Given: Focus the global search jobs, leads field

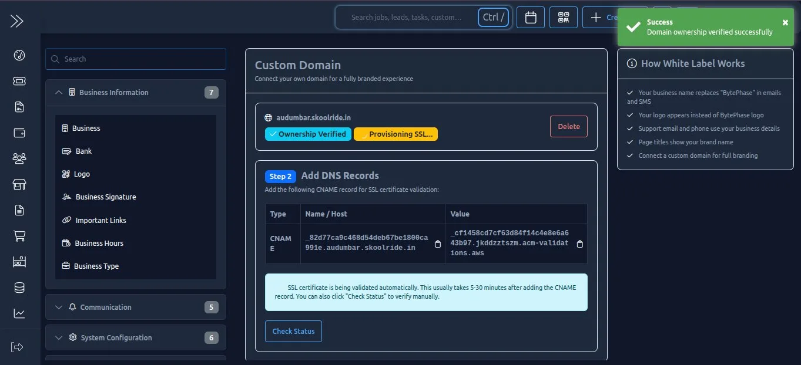Looking at the screenshot, I should (407, 17).
